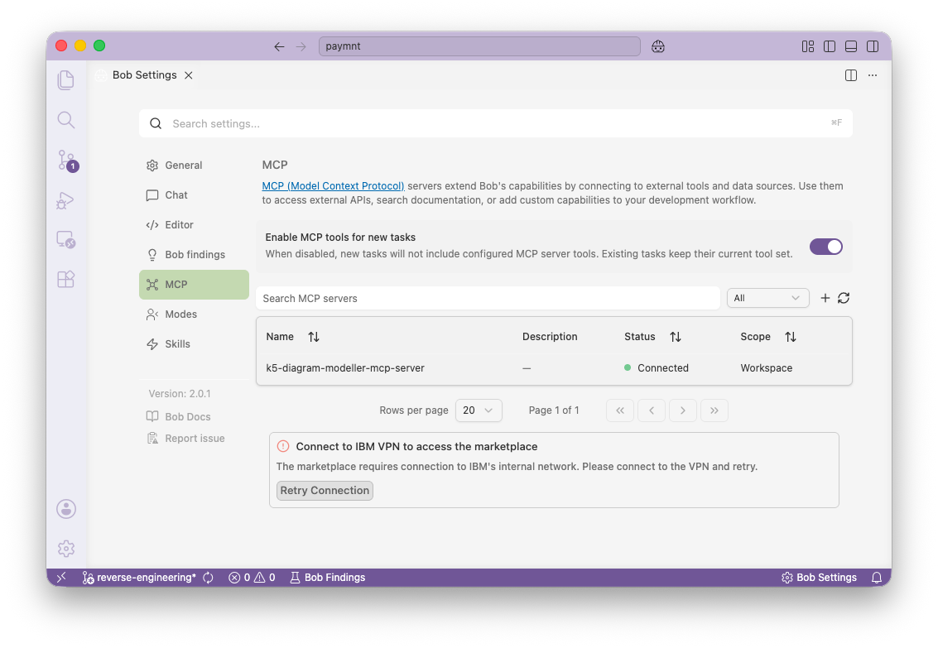This screenshot has height=648, width=938.
Task: Go to the next page of results
Action: coord(682,410)
